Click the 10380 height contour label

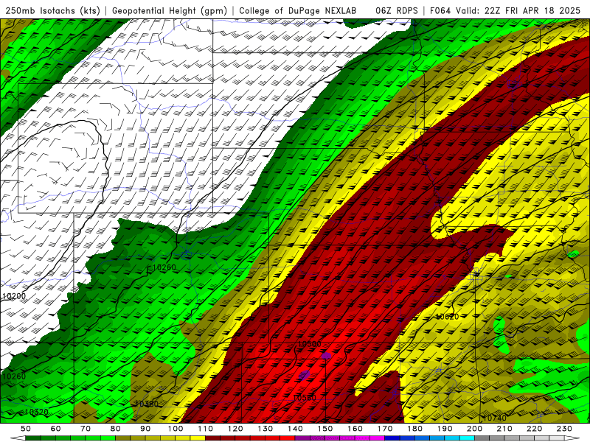(x=146, y=404)
